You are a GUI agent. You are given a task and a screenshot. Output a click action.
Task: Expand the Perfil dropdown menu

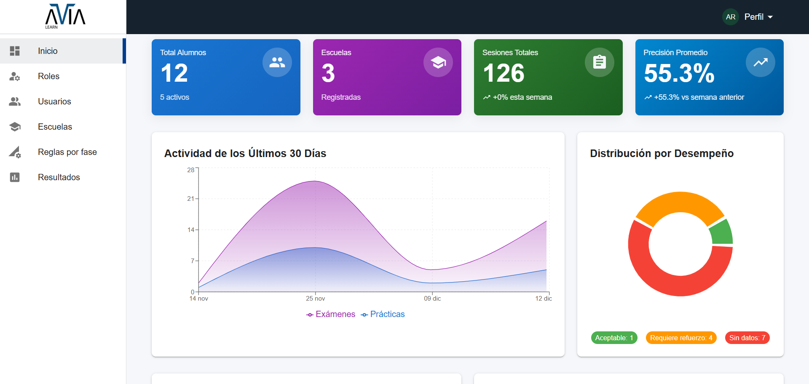click(x=758, y=17)
